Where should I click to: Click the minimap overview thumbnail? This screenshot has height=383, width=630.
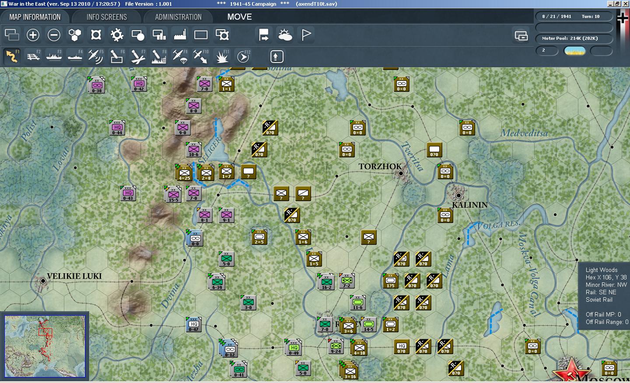tap(45, 346)
